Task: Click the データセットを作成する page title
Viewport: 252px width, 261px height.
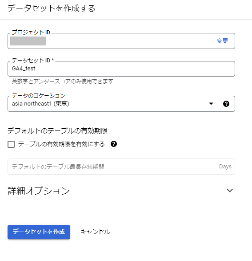Action: point(51,8)
